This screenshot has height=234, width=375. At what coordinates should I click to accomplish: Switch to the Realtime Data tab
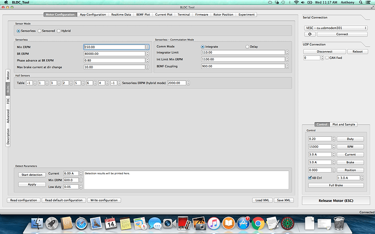pyautogui.click(x=122, y=14)
